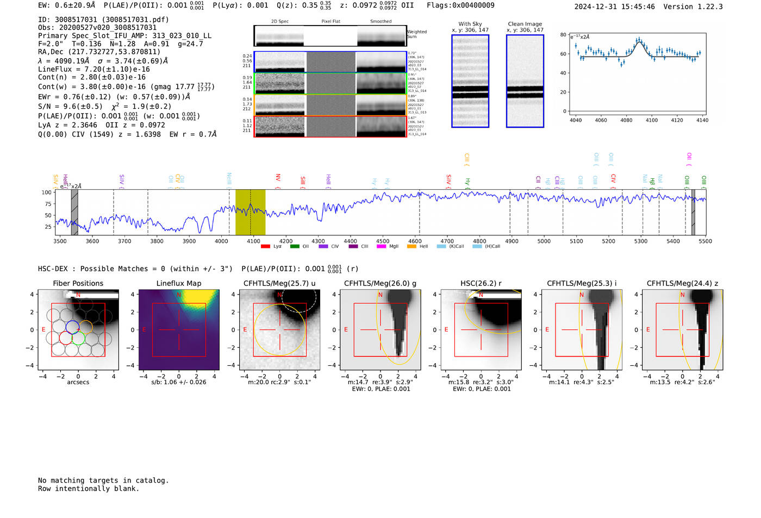Select the CFHTLS z-band cutout image
Viewport: 761px width, 518px height.
coord(682,329)
